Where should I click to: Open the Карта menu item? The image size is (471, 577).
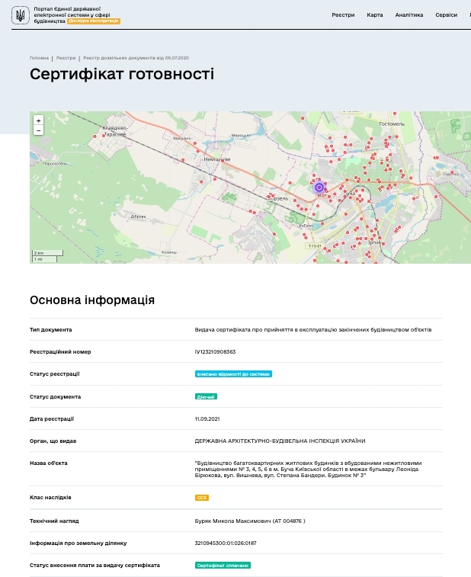point(375,15)
